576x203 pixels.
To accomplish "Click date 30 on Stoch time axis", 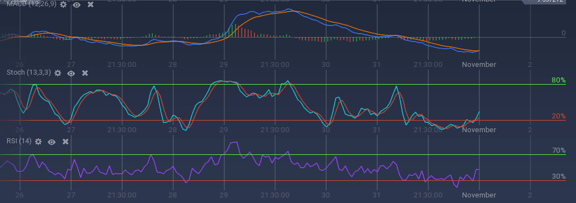I will point(325,129).
